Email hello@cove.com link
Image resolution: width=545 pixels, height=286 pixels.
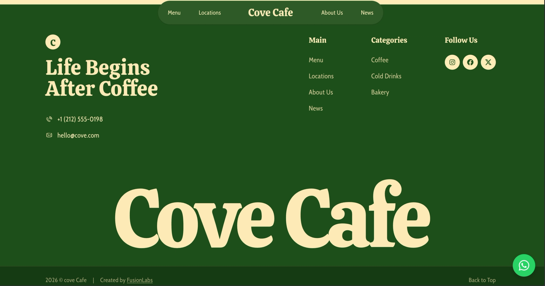click(x=78, y=135)
